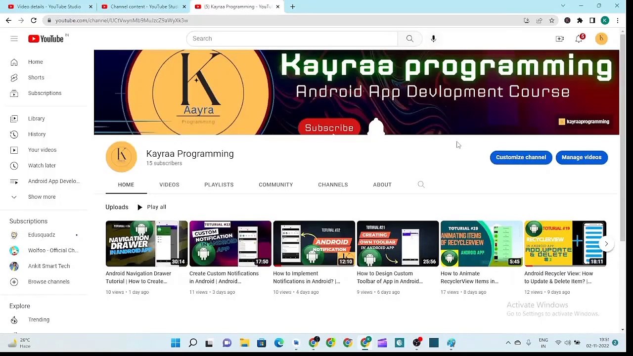Viewport: 633px width, 356px height.
Task: Switch to the ABOUT channel tab
Action: [382, 184]
